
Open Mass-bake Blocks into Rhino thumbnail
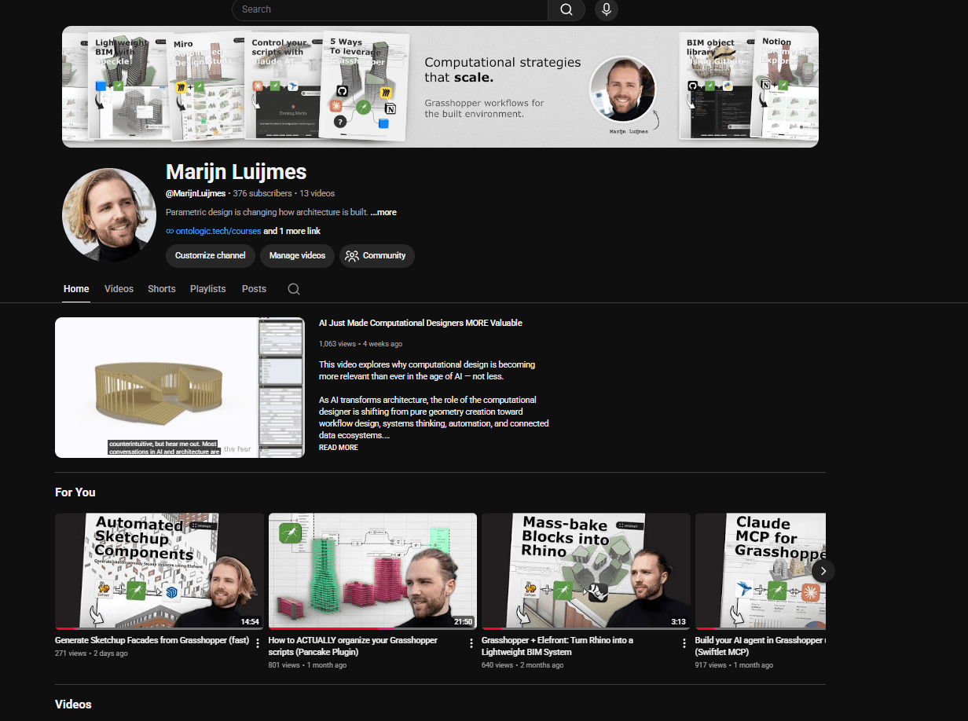(x=586, y=571)
